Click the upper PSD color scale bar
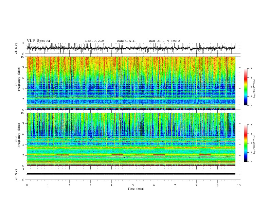This screenshot has height=208, width=269. point(246,87)
